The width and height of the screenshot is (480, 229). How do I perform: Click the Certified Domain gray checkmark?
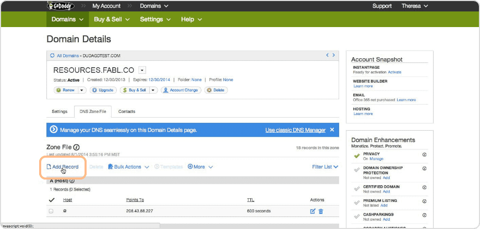[357, 189]
